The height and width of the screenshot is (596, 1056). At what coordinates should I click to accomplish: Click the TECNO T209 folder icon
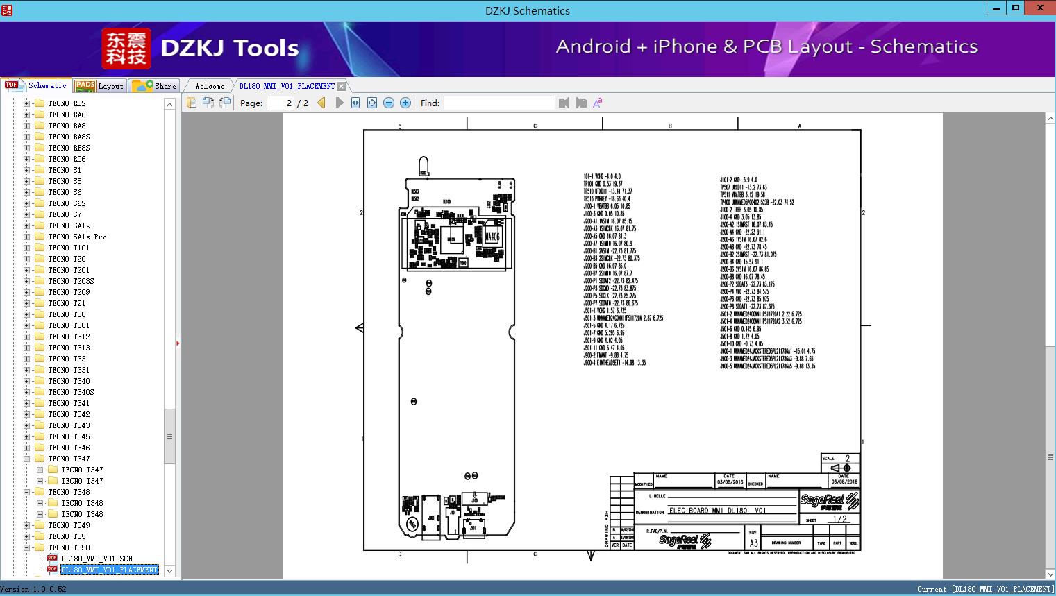pyautogui.click(x=40, y=292)
